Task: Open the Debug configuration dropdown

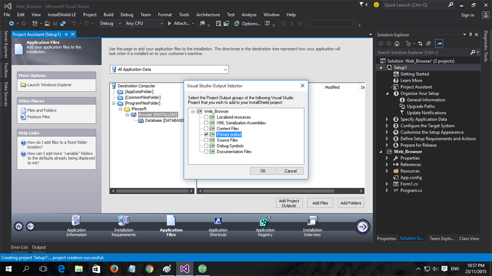Action: 111,24
